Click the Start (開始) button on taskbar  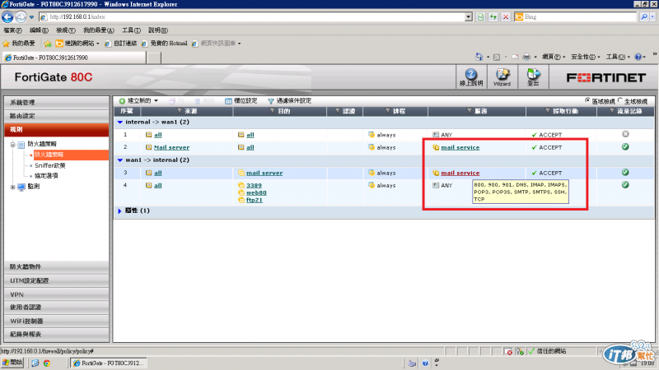[12, 363]
